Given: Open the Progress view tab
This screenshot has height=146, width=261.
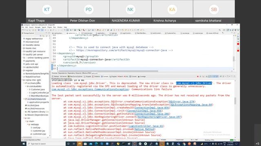Looking at the screenshot, I should tap(113, 77).
